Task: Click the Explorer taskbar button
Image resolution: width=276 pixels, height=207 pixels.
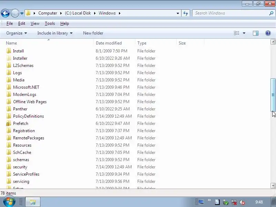Action: [33, 202]
